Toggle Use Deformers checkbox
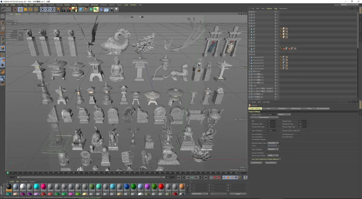362x199 pixels. coord(299,137)
